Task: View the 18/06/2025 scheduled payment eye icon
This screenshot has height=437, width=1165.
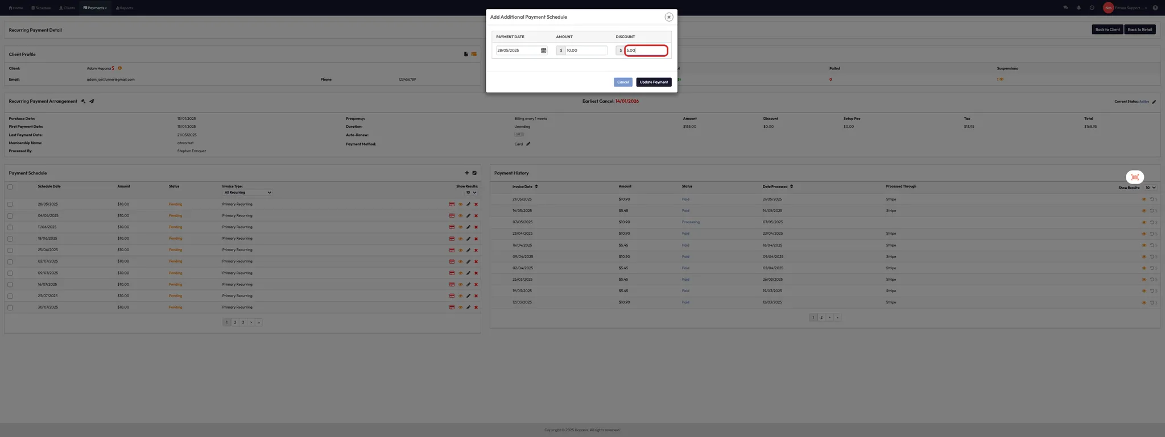Action: tap(460, 239)
